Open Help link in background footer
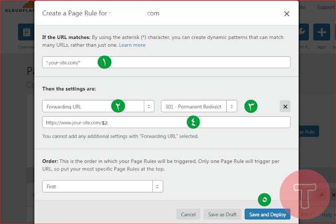Viewport: 336px width, 224px height. [327, 215]
